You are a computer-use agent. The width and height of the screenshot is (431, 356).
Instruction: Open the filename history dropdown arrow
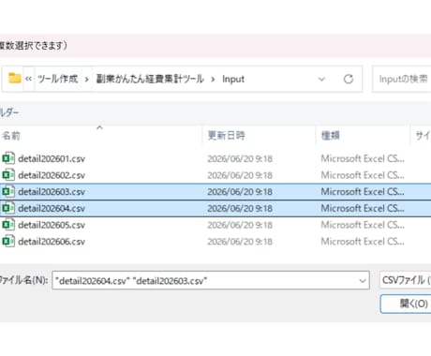[363, 281]
